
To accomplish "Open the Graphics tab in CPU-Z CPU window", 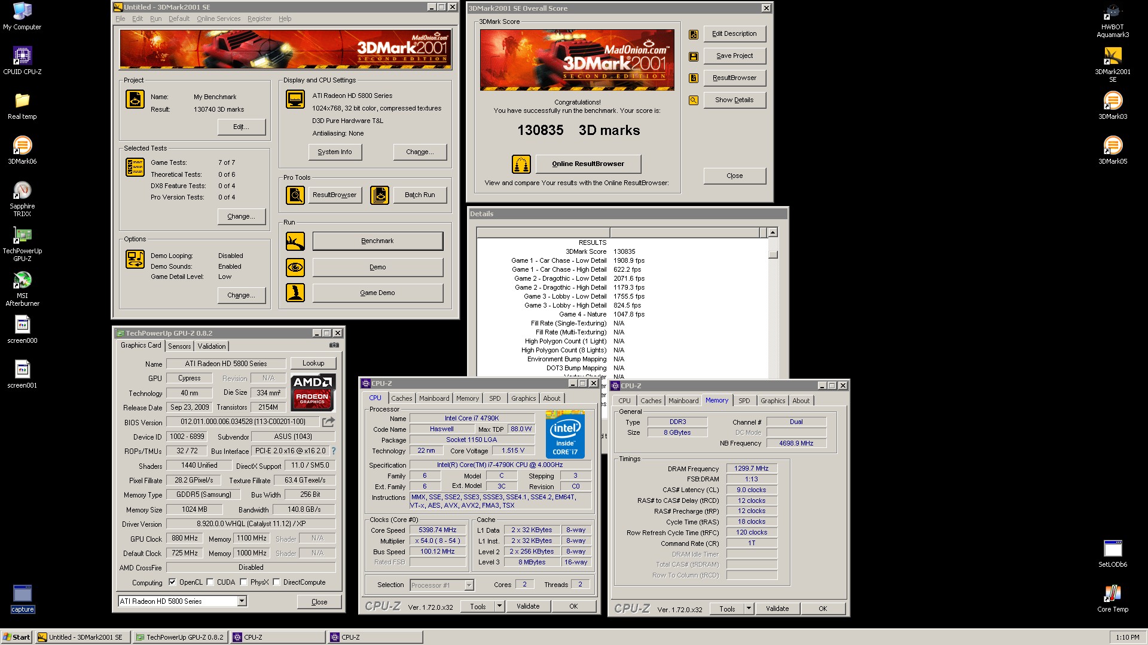I will [x=524, y=398].
